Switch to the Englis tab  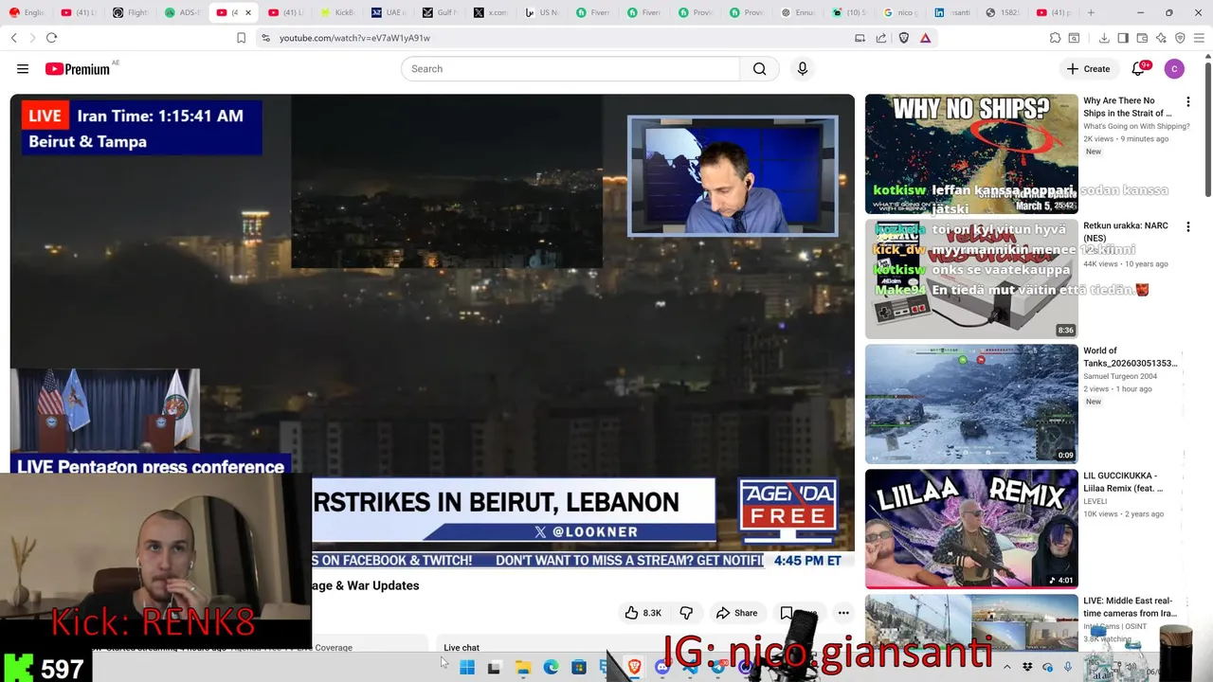click(28, 12)
